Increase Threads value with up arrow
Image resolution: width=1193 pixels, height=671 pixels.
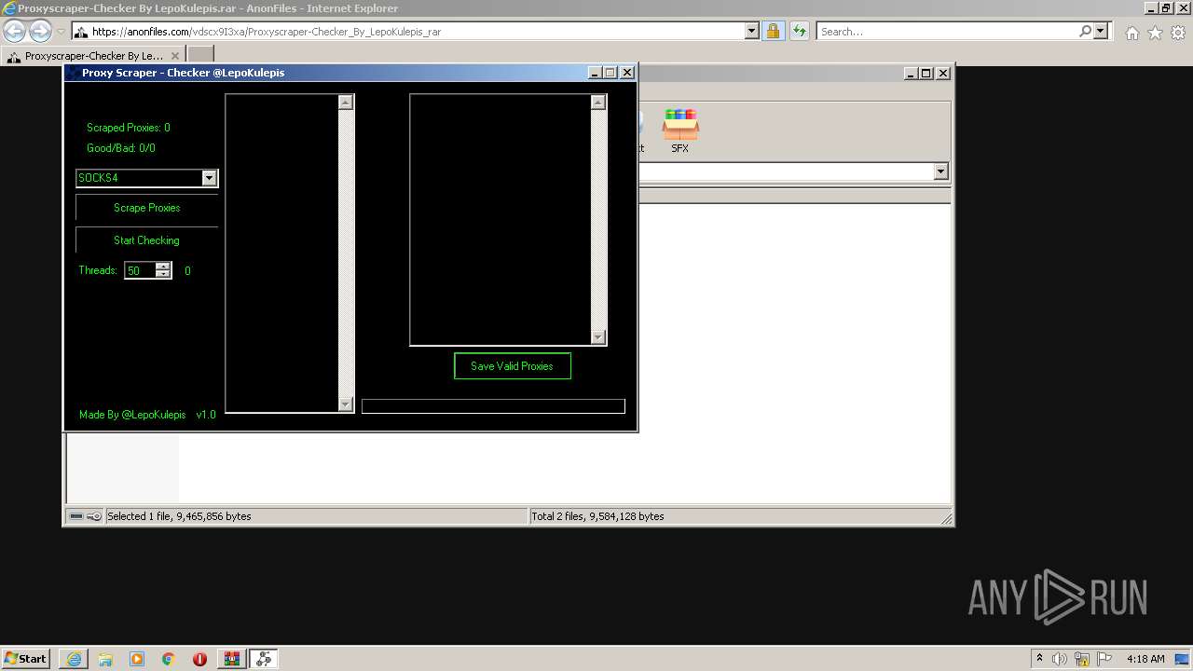[x=163, y=267]
